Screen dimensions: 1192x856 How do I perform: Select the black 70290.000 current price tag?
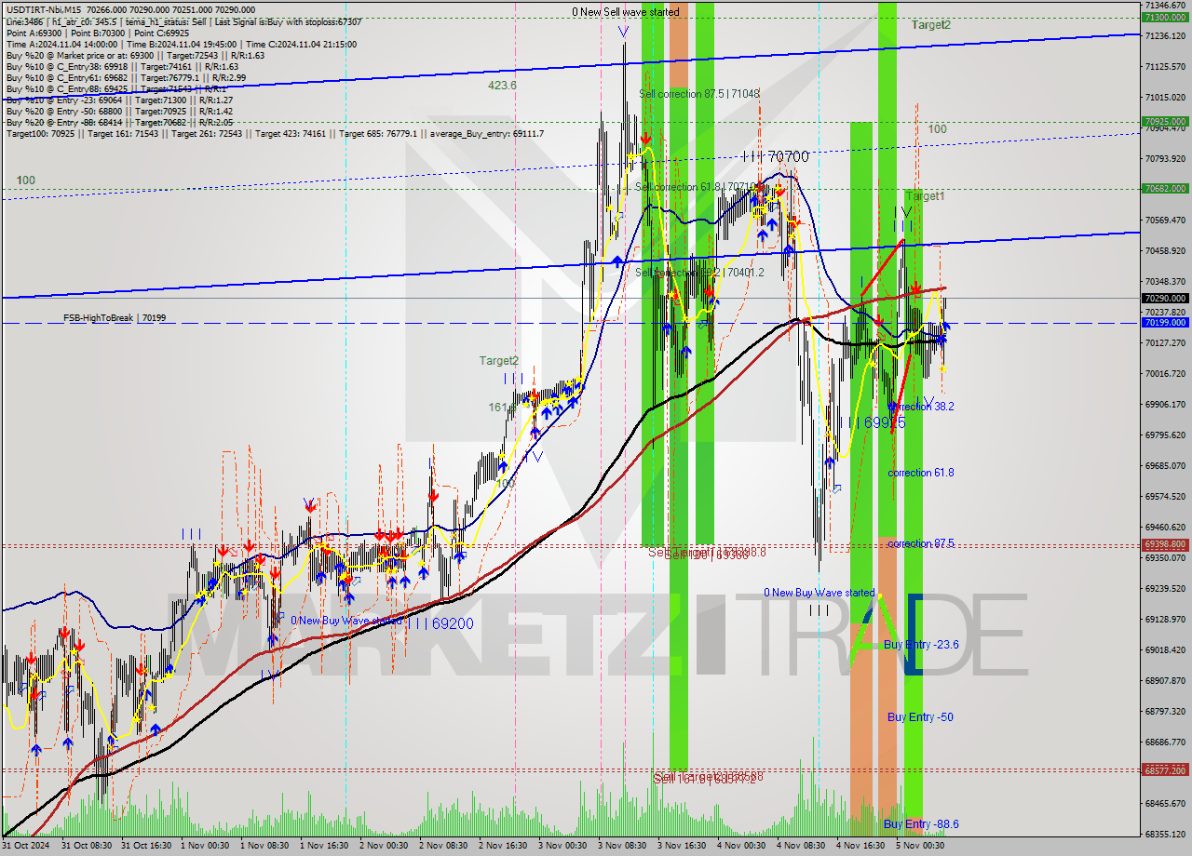1165,299
